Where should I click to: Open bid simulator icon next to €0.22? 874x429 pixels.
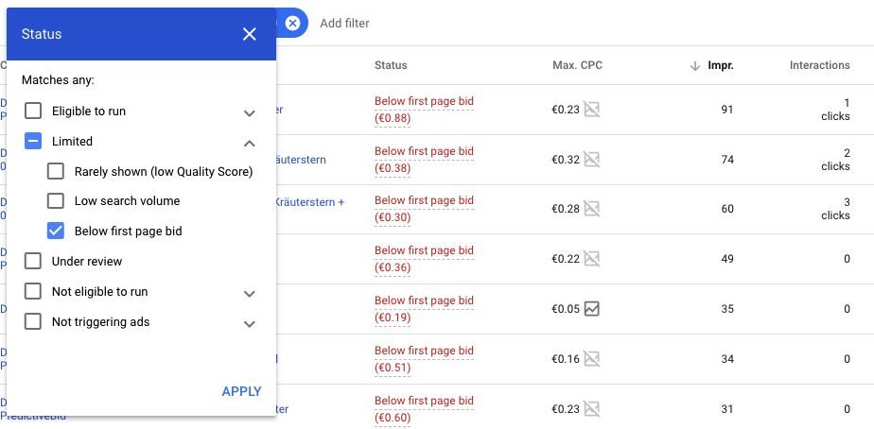pyautogui.click(x=591, y=259)
